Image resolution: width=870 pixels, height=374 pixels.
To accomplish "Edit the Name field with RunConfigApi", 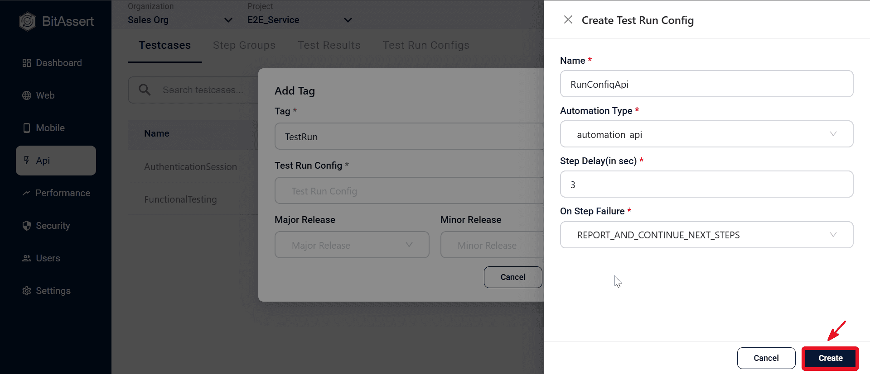I will (706, 84).
